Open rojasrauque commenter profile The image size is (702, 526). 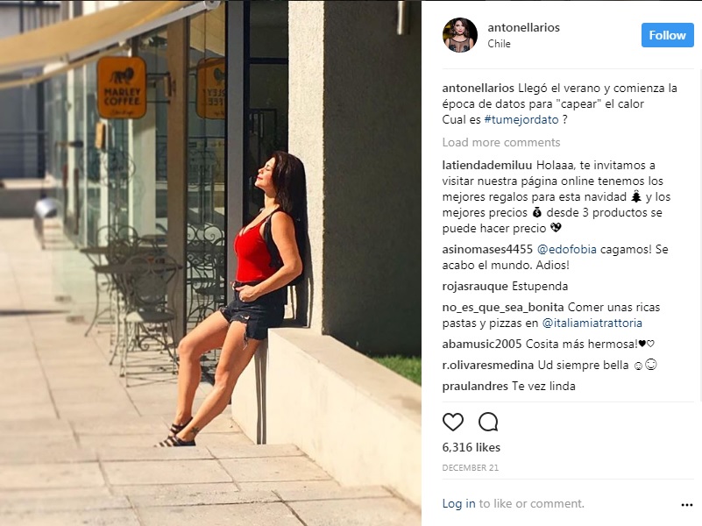pos(475,286)
